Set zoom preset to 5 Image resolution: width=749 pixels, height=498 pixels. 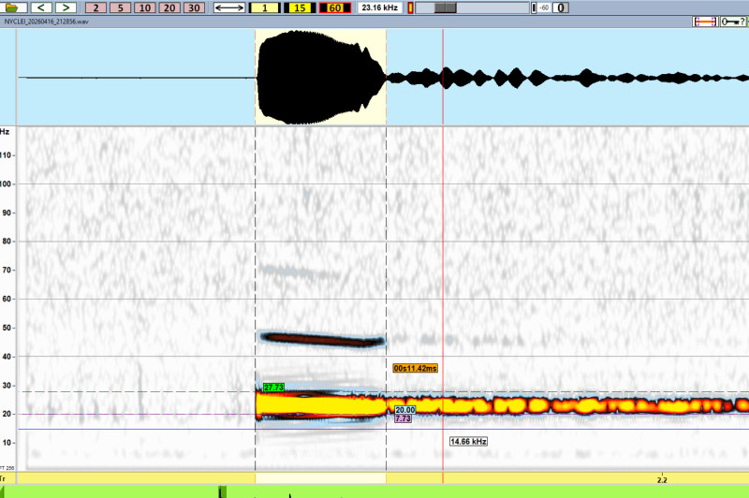point(121,7)
